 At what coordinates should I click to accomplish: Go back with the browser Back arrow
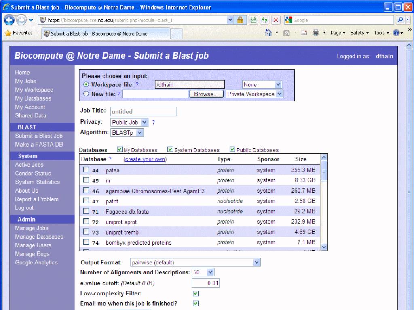(x=9, y=20)
